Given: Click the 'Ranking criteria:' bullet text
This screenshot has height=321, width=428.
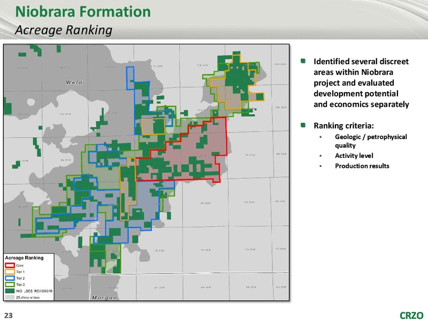Looking at the screenshot, I should (x=343, y=126).
